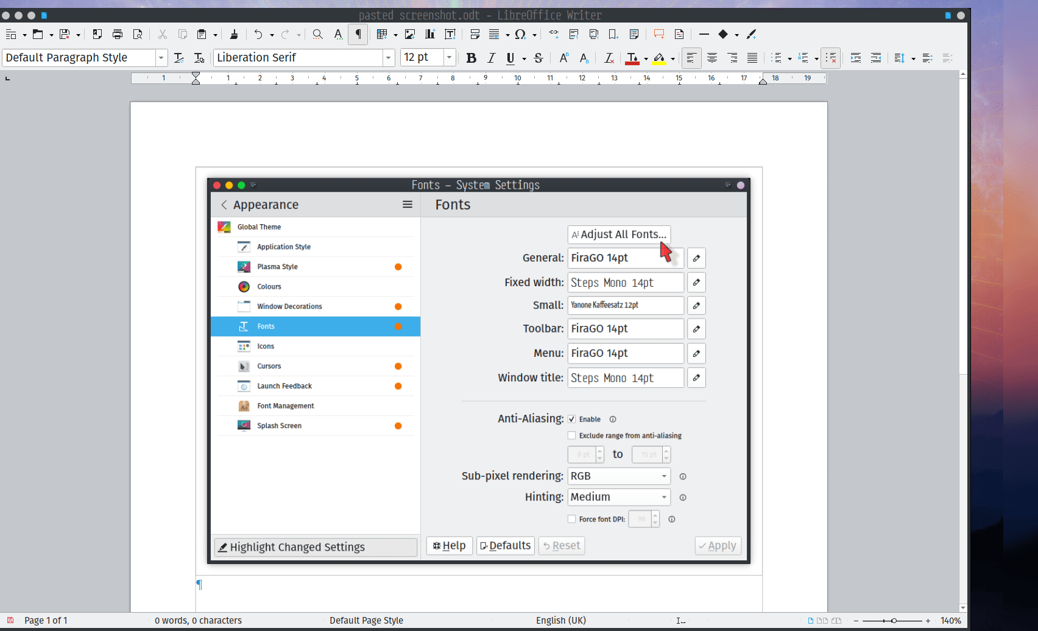Toggle Bold formatting
The image size is (1038, 631).
tap(471, 58)
